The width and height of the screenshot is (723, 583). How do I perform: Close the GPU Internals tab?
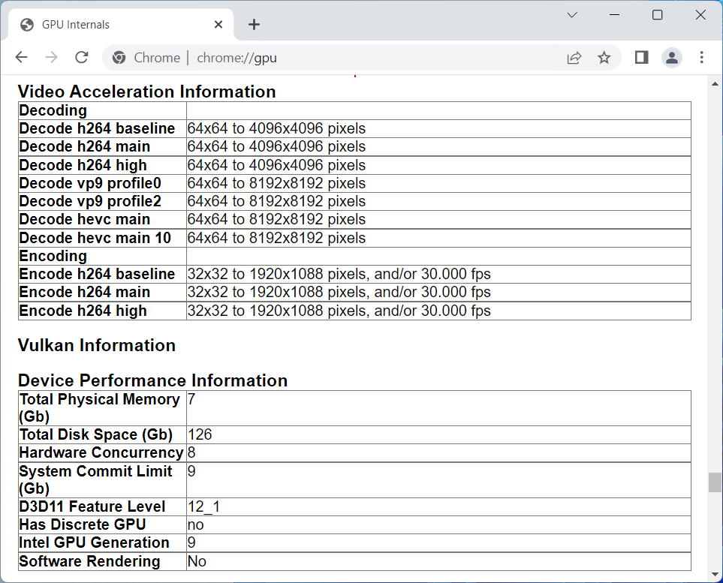[x=218, y=25]
